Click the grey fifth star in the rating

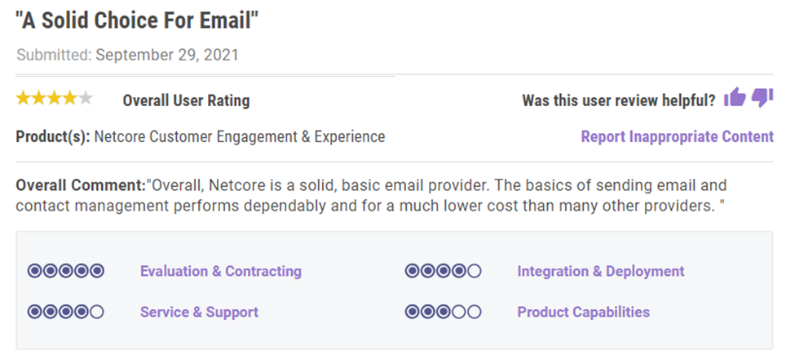[x=85, y=98]
